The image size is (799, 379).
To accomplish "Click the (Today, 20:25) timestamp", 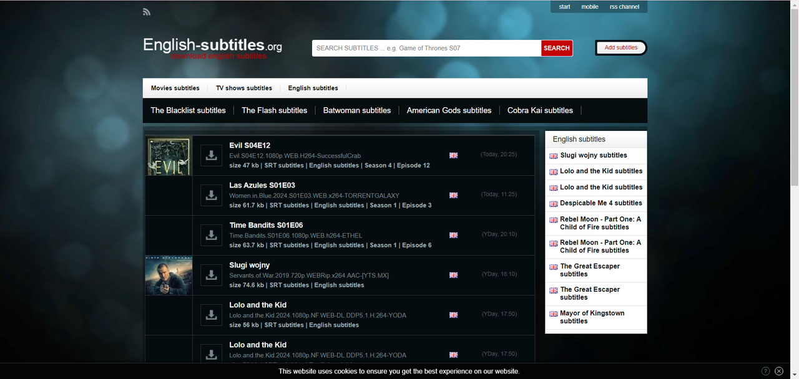I will click(x=499, y=155).
